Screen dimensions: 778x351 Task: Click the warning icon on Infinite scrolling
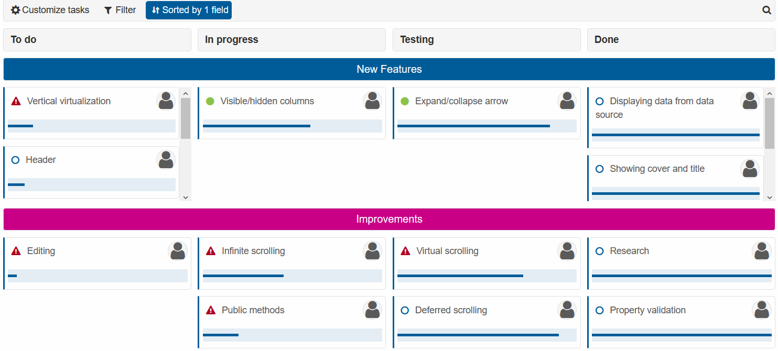tap(211, 251)
